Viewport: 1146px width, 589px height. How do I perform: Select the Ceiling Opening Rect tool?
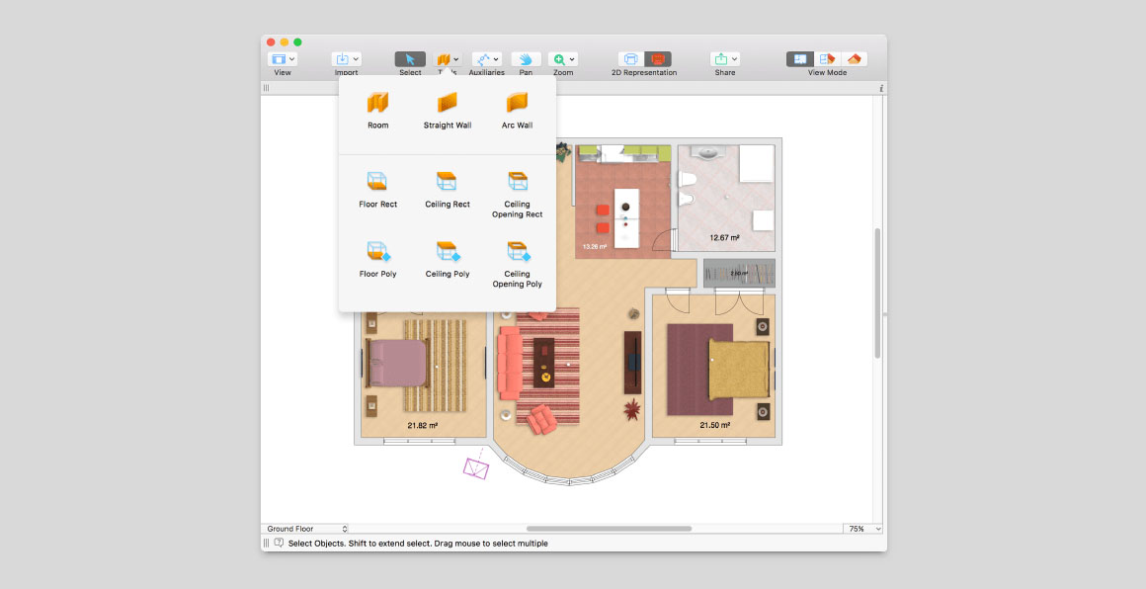point(518,195)
